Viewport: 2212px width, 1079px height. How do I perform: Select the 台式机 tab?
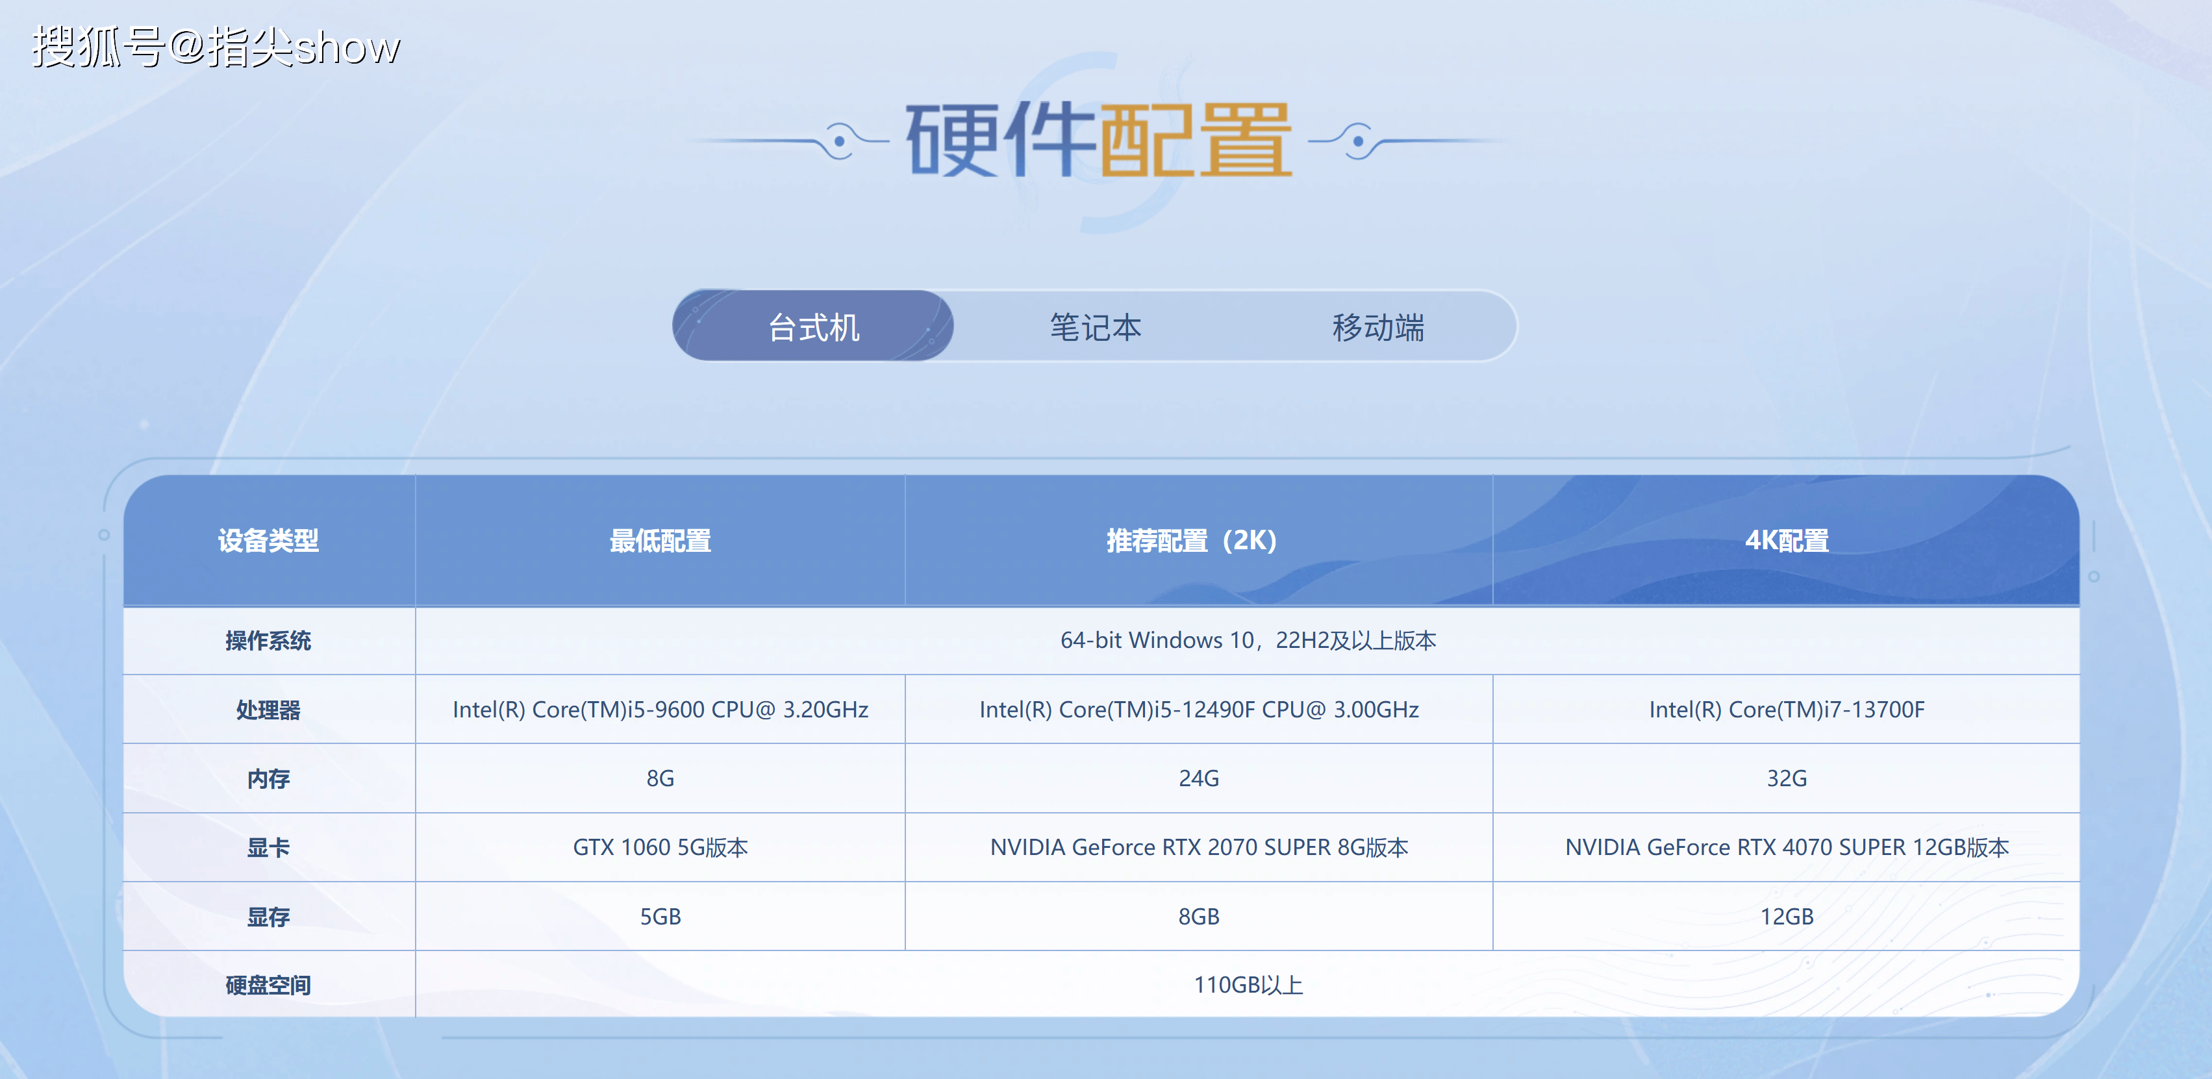tap(812, 327)
